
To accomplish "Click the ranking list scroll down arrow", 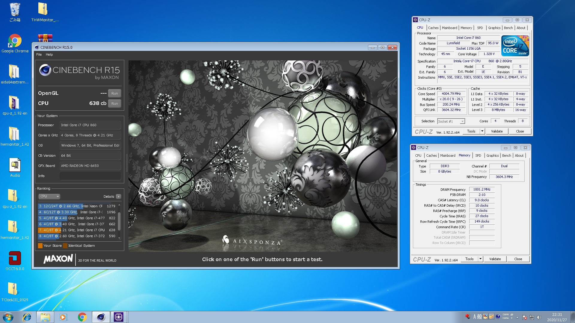I will [x=119, y=238].
